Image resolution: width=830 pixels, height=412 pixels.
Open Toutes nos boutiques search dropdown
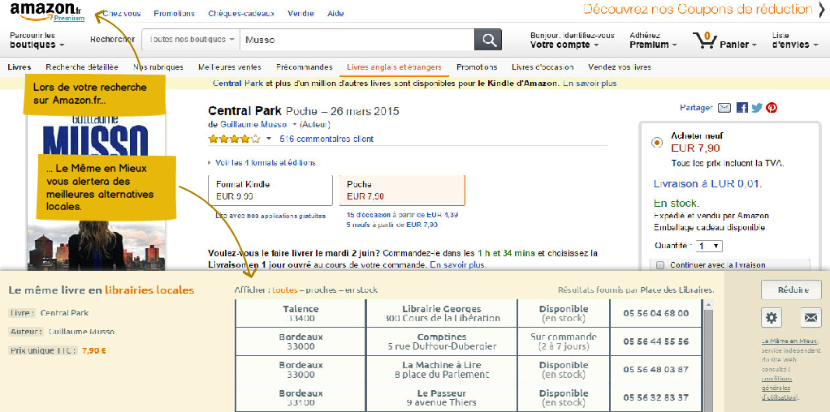pyautogui.click(x=191, y=40)
